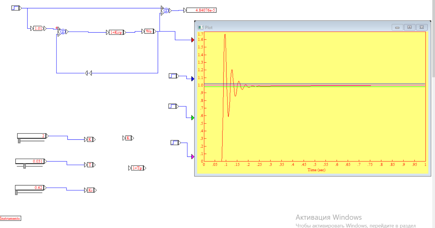435x228 pixels.
Task: Close the Plot window
Action: (422, 27)
